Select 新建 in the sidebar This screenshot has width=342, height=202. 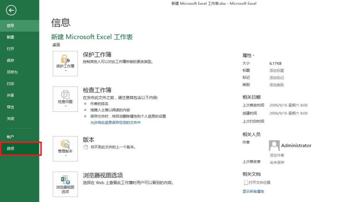pyautogui.click(x=20, y=37)
